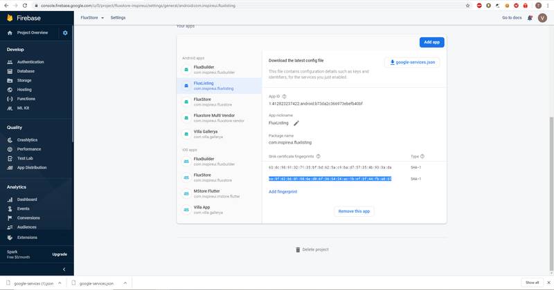Viewport: 554px width, 290px height.
Task: Select MStore Flutter iOS app
Action: [219, 193]
